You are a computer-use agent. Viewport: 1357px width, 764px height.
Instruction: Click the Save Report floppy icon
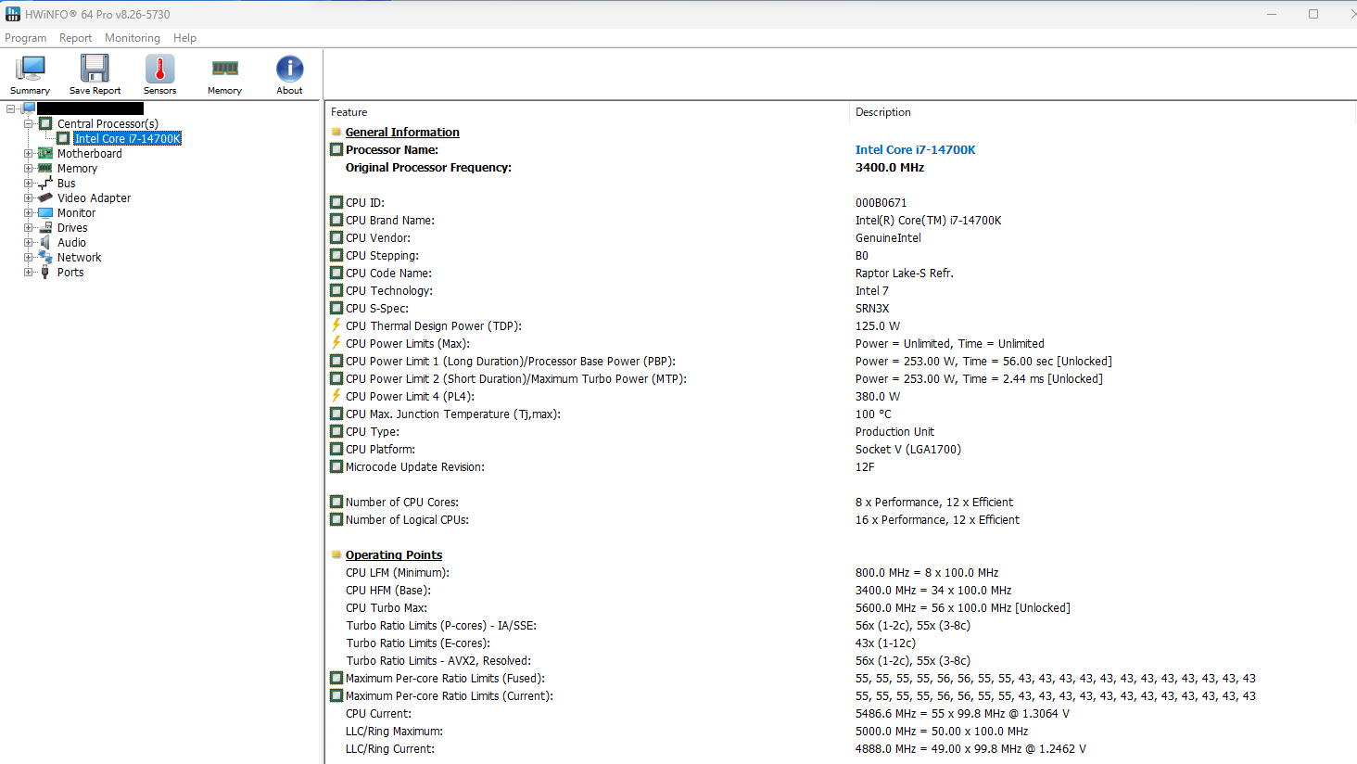click(x=95, y=70)
